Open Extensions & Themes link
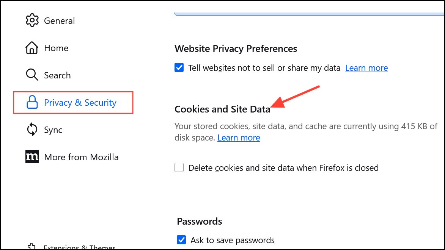The width and height of the screenshot is (445, 250). pos(79,247)
